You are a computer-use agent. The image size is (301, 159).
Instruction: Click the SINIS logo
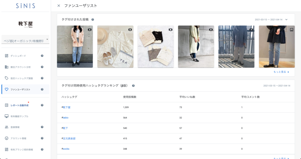(x=26, y=6)
